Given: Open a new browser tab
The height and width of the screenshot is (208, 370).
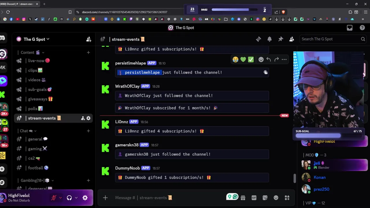Looking at the screenshot, I should click(x=45, y=4).
